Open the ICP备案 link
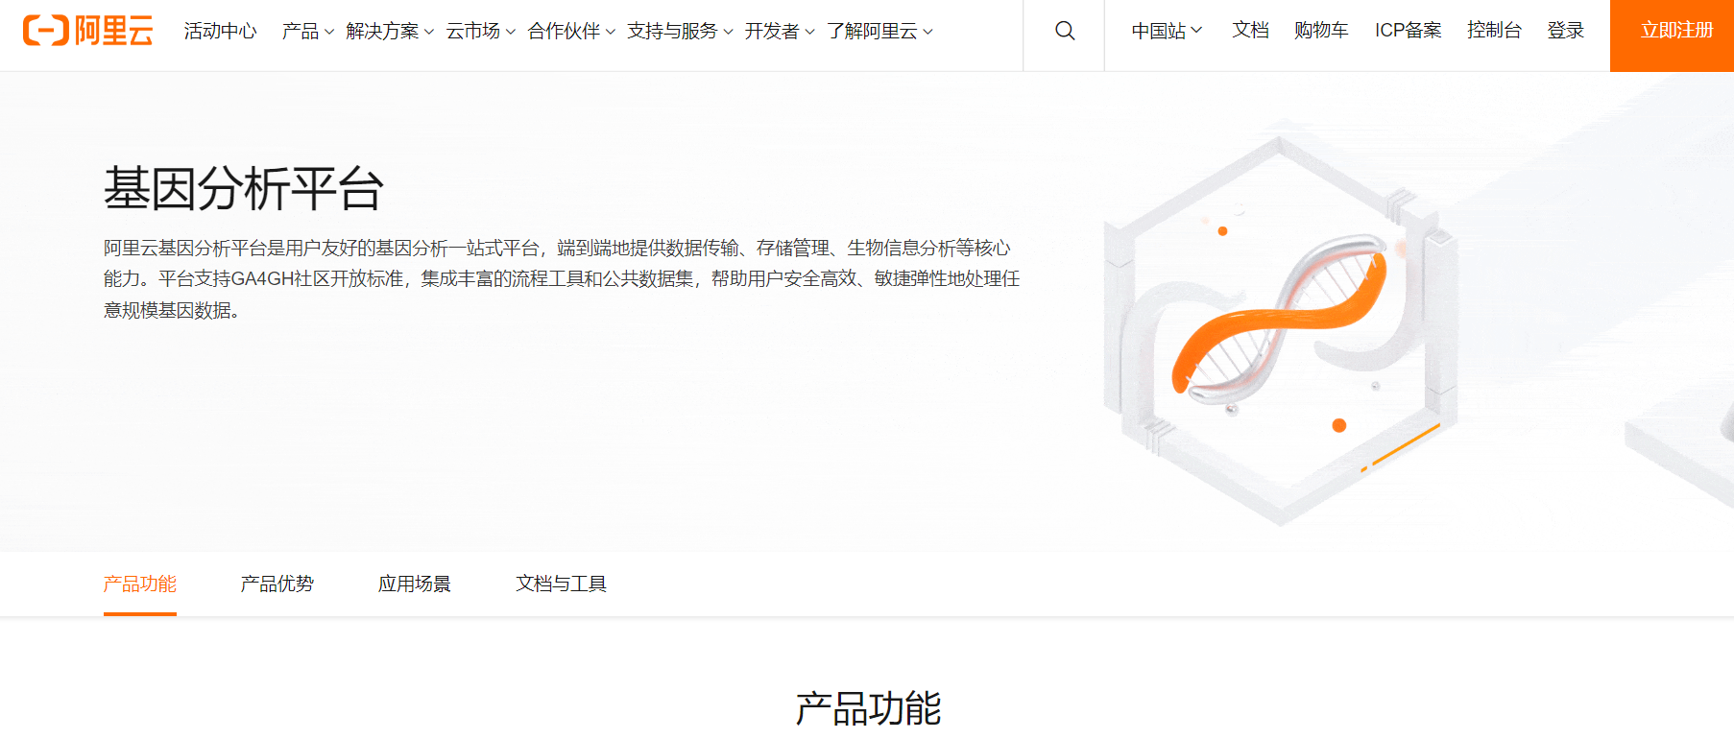The width and height of the screenshot is (1734, 739). [x=1408, y=31]
